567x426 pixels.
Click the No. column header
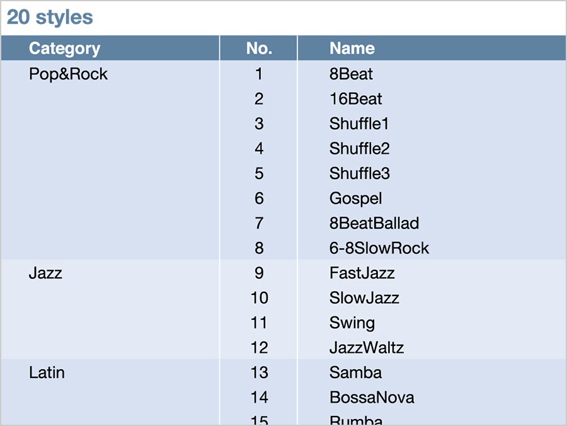[x=259, y=49]
